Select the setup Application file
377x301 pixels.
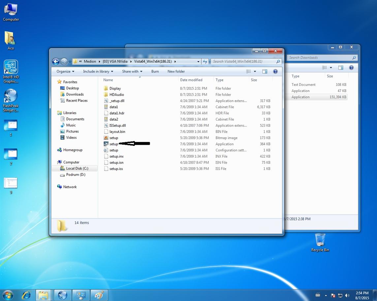click(x=113, y=144)
